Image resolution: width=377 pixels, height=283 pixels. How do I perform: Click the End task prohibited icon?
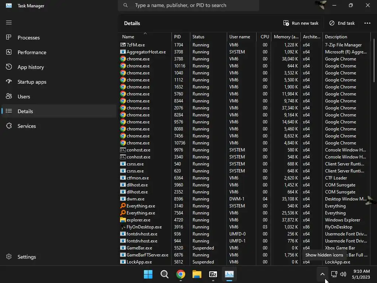332,23
